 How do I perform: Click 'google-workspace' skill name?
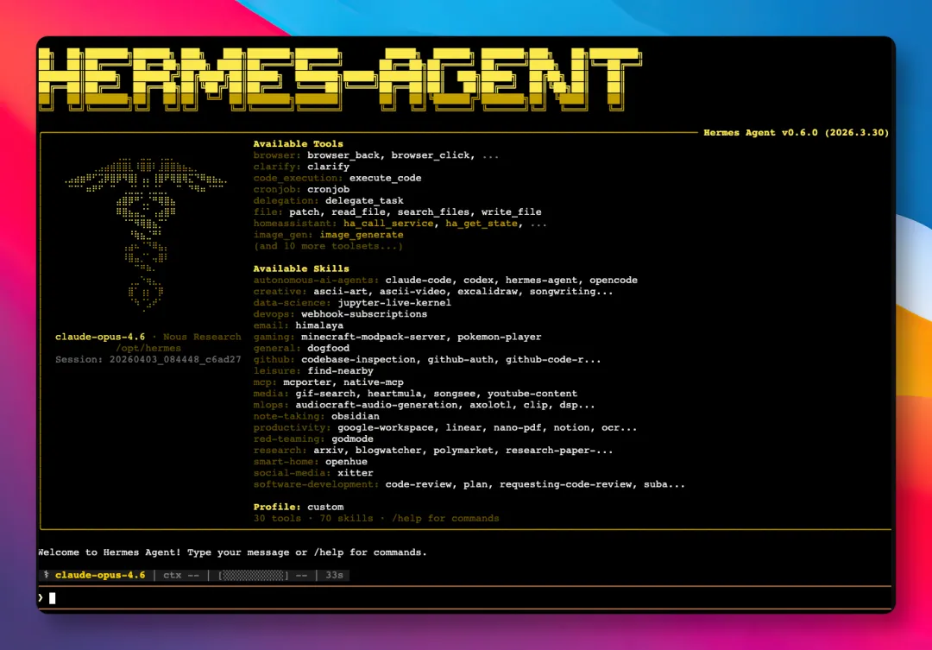point(385,427)
